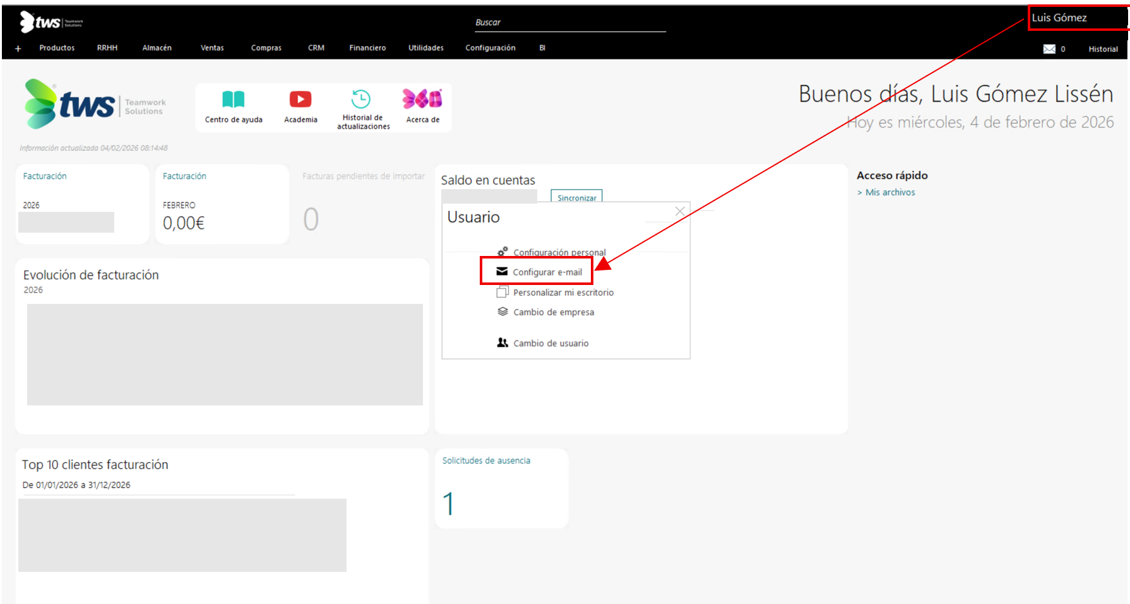This screenshot has width=1130, height=604.
Task: Select Configurar e-mail option
Action: 547,272
